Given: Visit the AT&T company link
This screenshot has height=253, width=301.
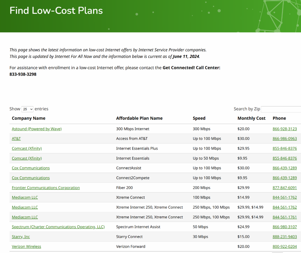Looking at the screenshot, I should [16, 139].
